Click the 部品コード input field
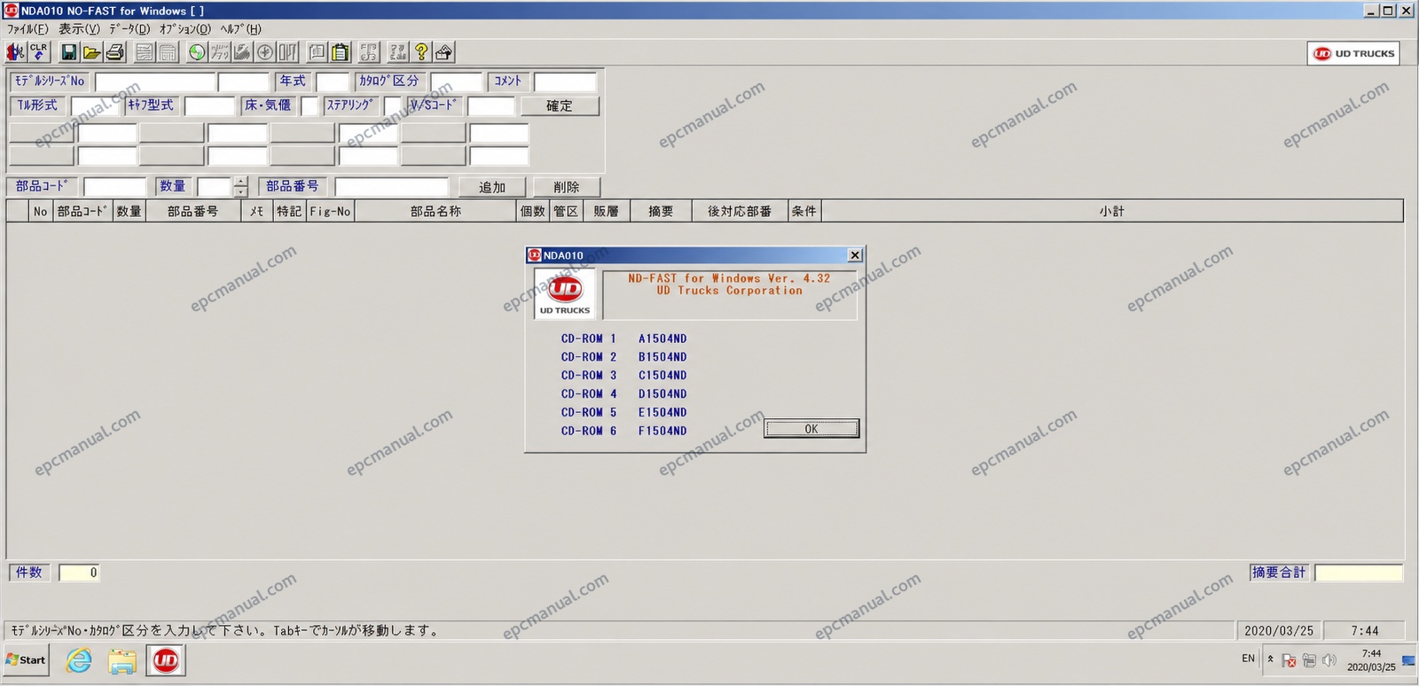Image resolution: width=1419 pixels, height=686 pixels. (115, 187)
